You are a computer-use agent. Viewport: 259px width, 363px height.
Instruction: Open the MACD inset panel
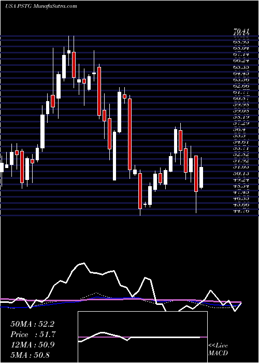pyautogui.click(x=142, y=337)
